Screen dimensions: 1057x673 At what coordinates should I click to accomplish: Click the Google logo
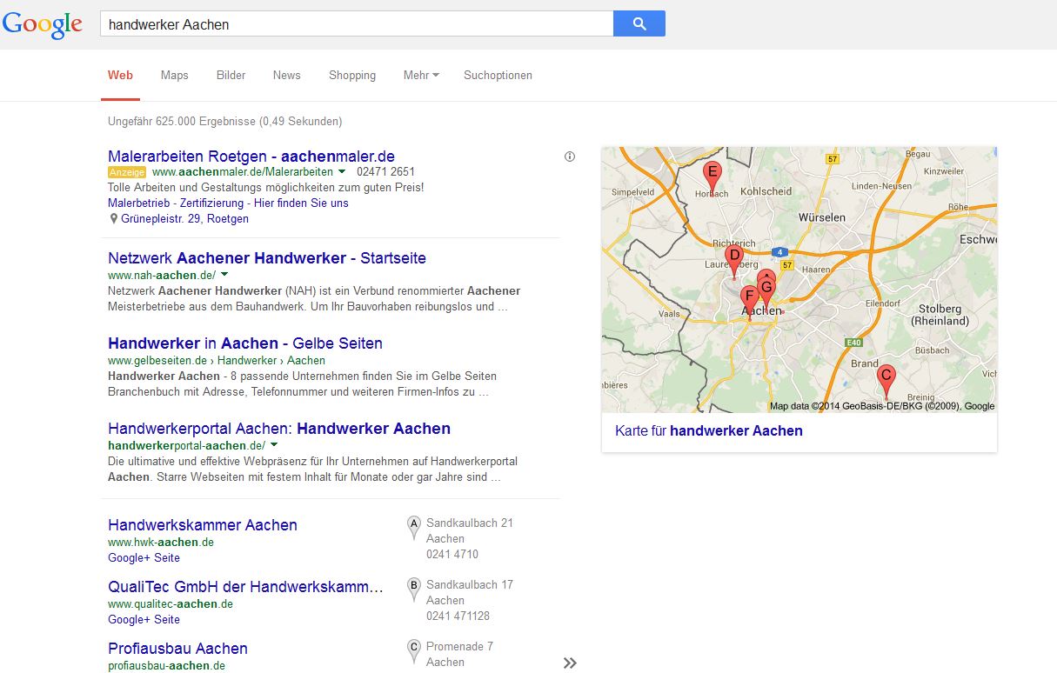(43, 24)
